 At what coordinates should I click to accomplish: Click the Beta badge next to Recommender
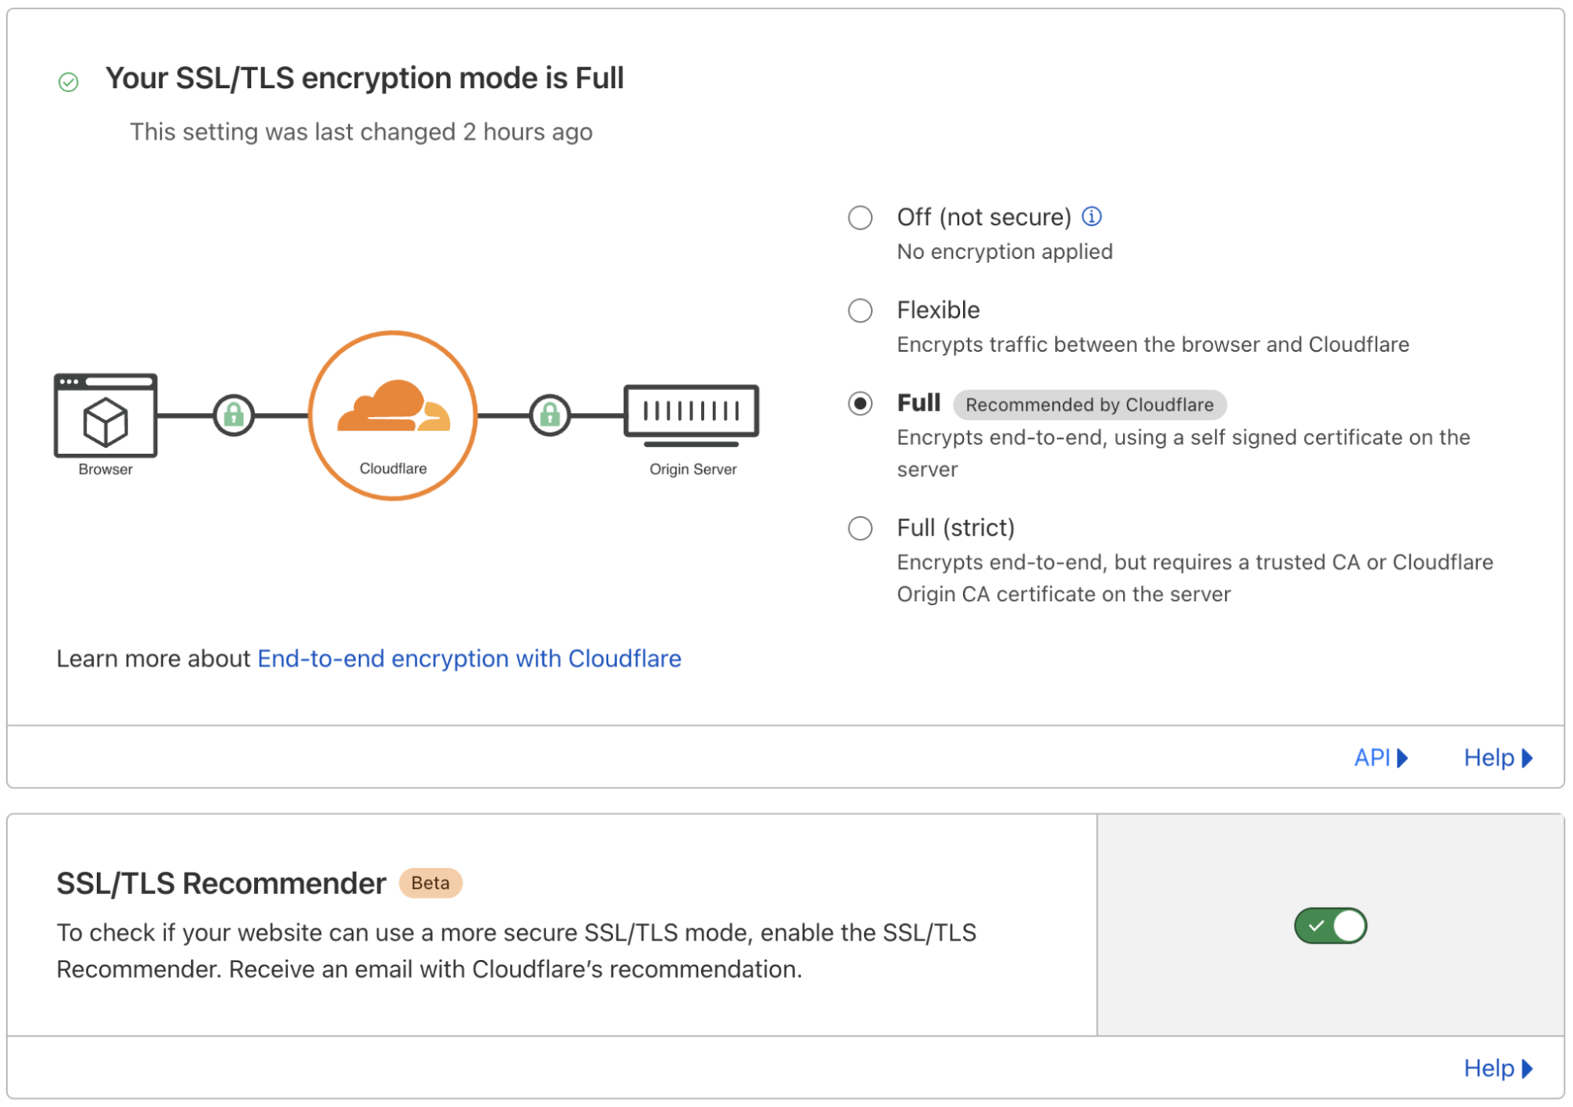click(430, 883)
